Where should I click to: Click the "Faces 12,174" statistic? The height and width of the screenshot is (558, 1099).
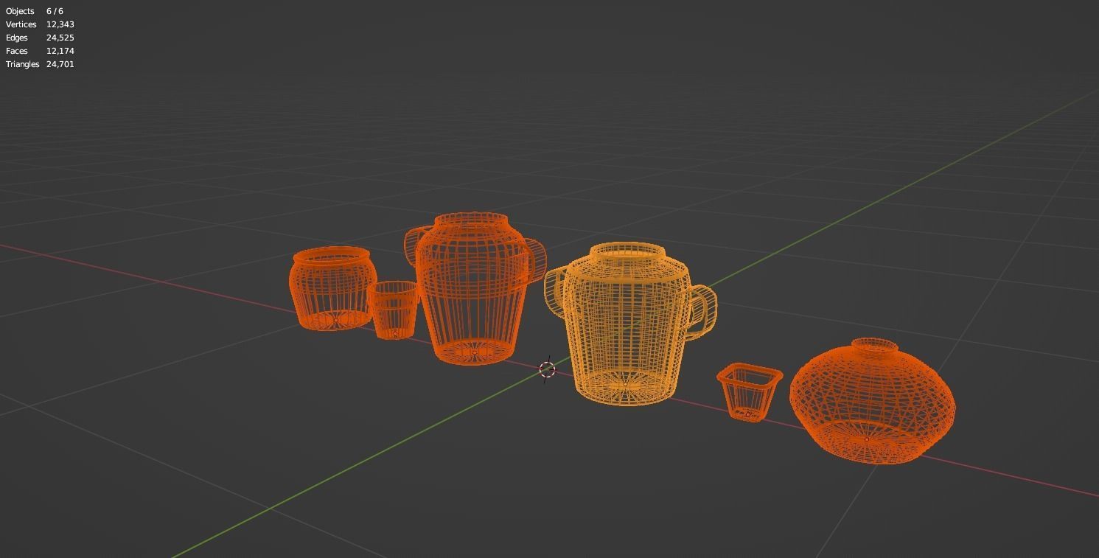coord(40,51)
